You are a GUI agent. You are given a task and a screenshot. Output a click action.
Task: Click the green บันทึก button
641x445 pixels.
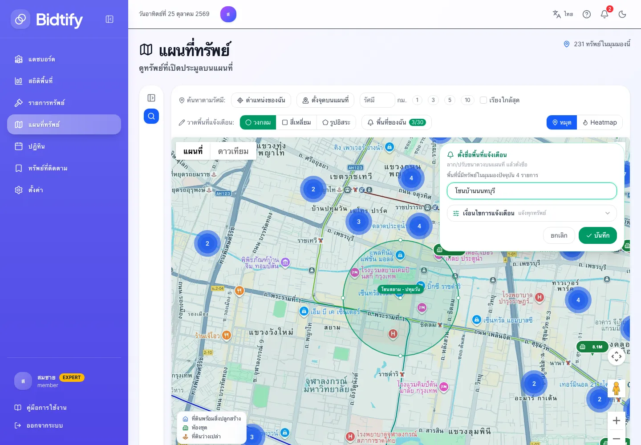[598, 235]
